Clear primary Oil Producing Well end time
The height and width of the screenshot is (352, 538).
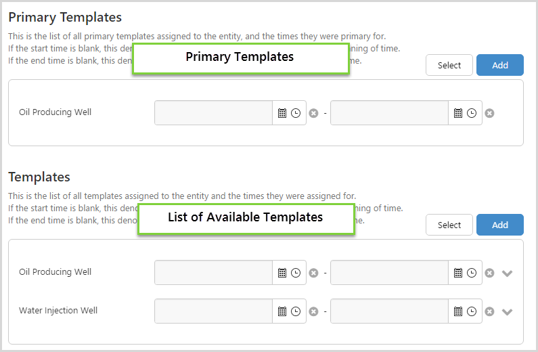point(489,113)
